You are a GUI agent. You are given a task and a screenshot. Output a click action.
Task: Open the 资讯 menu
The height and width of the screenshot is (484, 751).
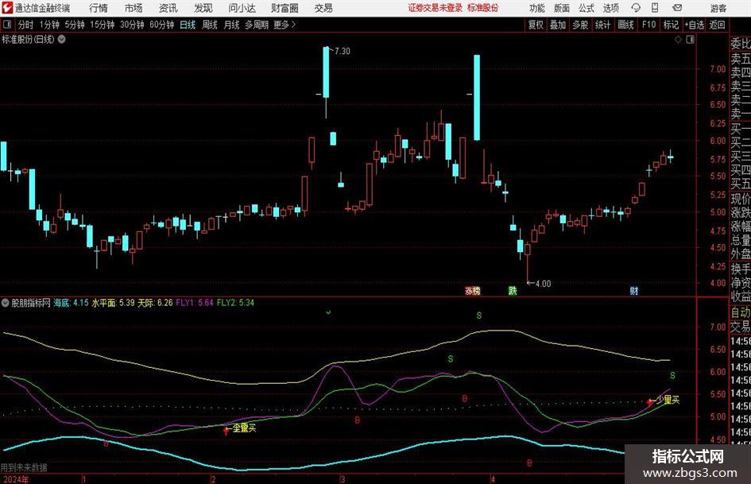168,8
